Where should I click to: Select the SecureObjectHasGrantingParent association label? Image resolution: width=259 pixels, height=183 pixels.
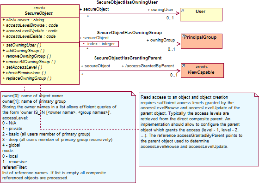[x=128, y=58]
